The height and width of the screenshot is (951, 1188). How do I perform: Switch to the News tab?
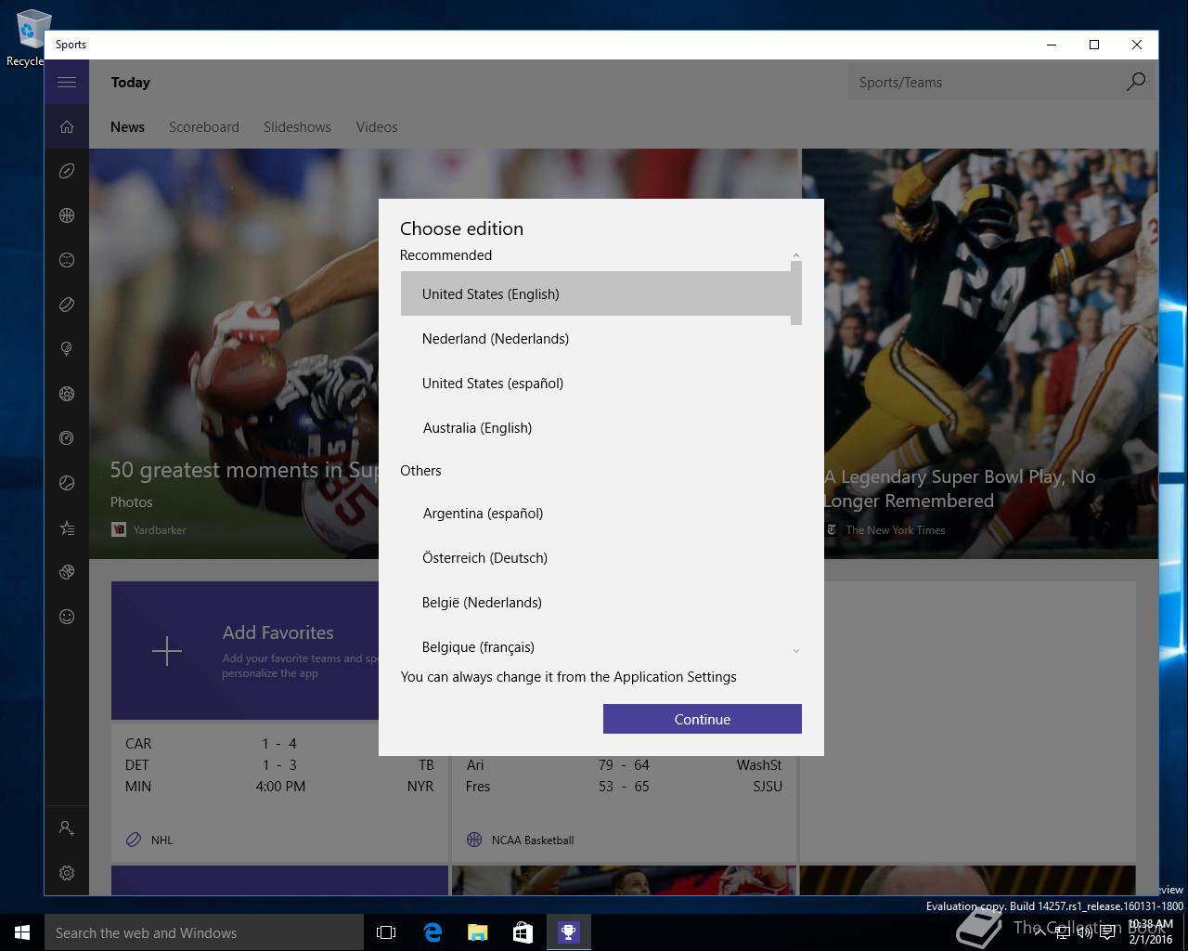(127, 127)
